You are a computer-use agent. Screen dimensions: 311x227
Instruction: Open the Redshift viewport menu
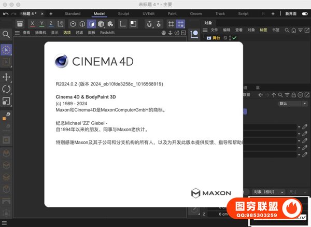pos(107,32)
